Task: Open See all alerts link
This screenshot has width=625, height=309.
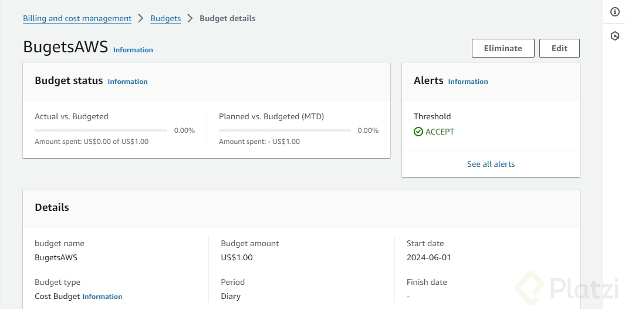Action: click(x=491, y=164)
